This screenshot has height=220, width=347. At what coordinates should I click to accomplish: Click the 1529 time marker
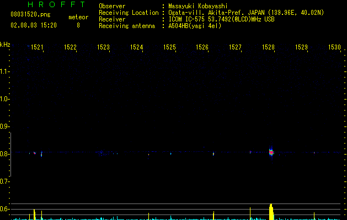[301, 47]
